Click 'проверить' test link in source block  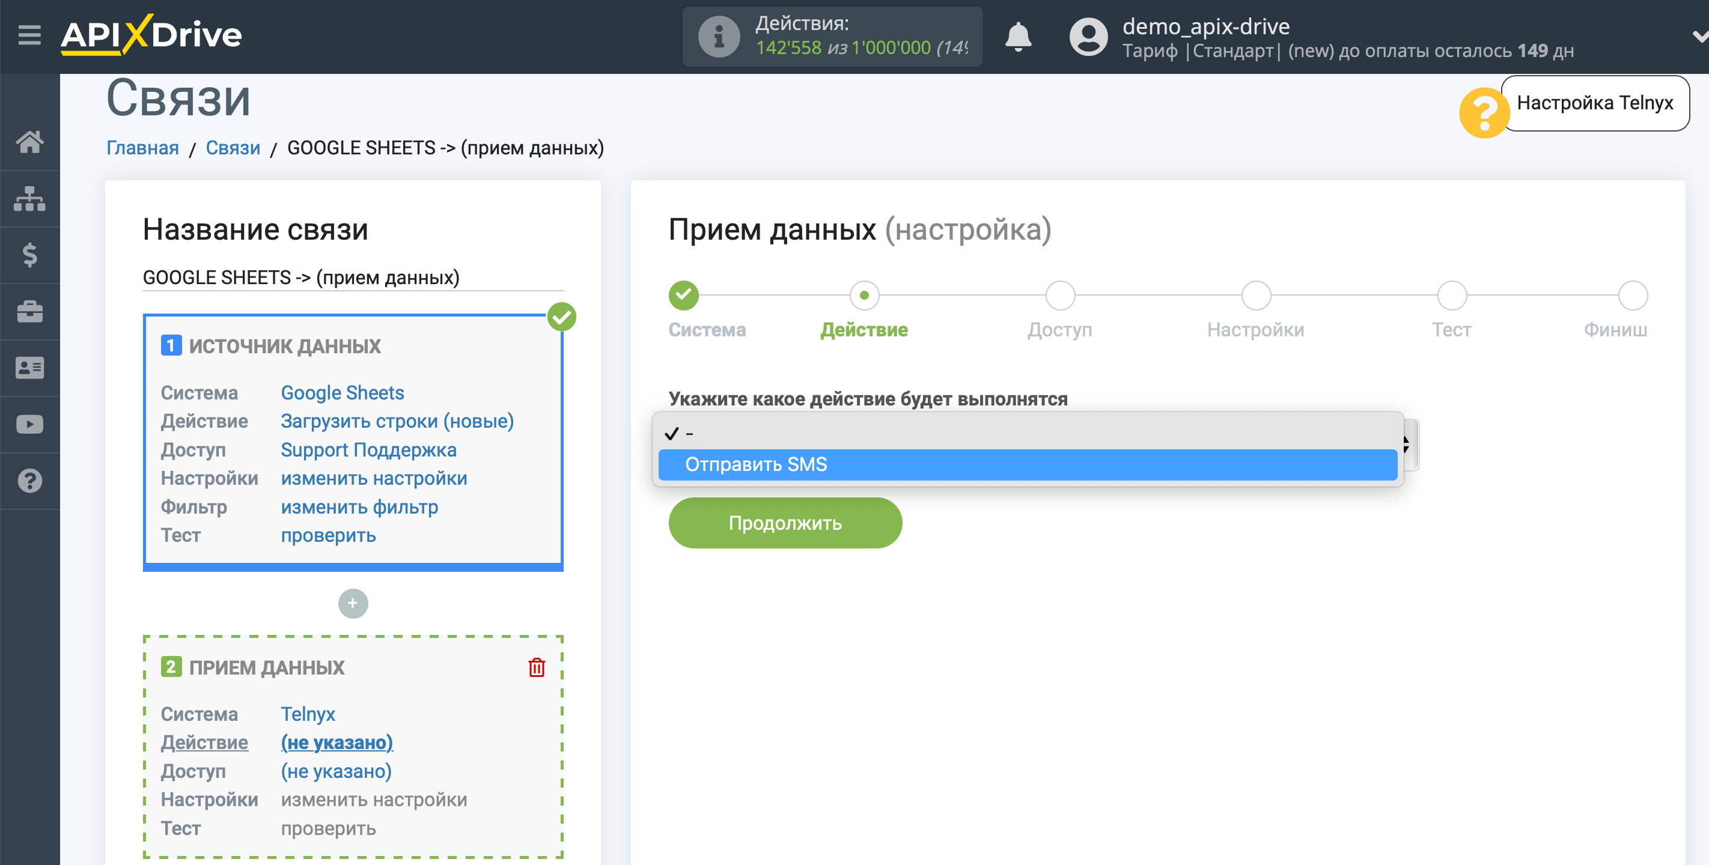tap(327, 536)
